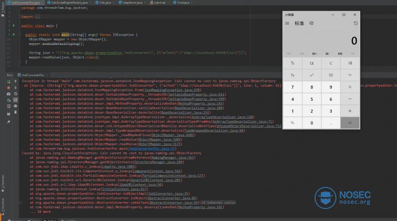397x221 pixels.
Task: Open JndiConverterPoc.java stack trace link
Action: click(152, 148)
